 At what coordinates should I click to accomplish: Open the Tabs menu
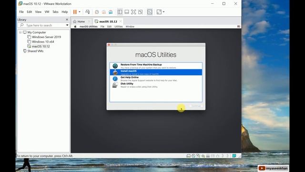click(55, 12)
